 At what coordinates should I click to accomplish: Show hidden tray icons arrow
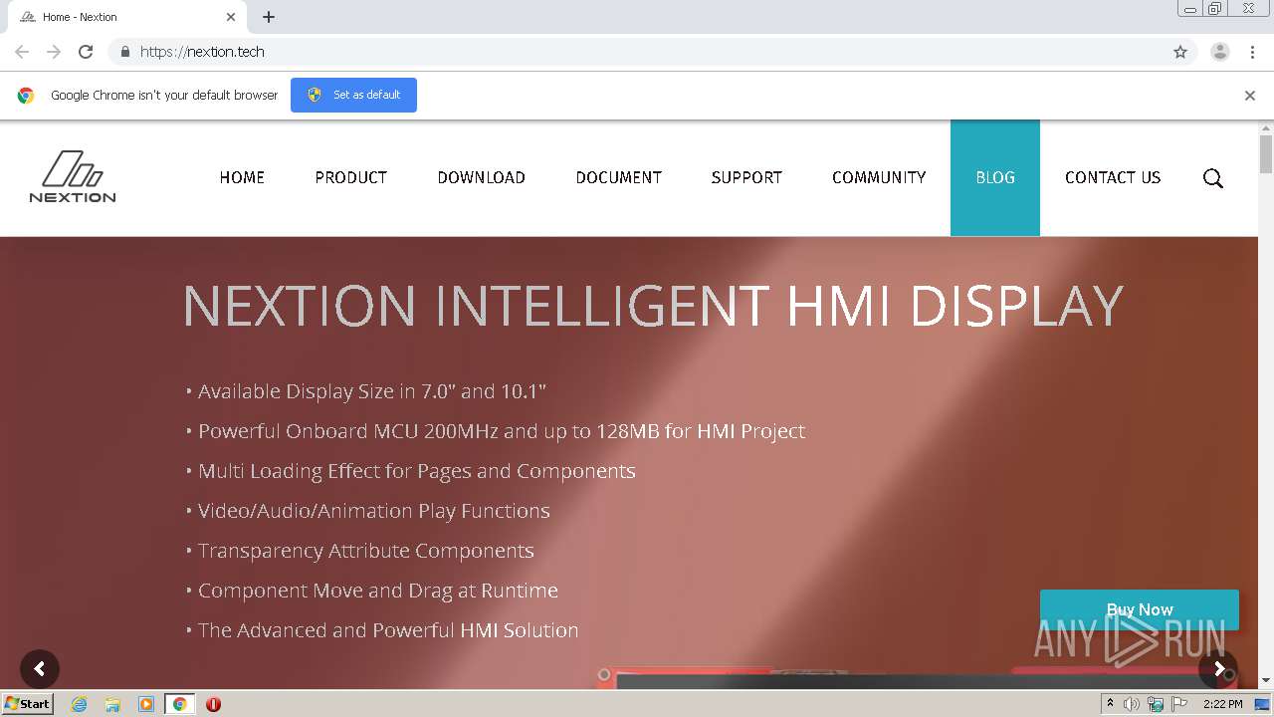click(x=1110, y=704)
